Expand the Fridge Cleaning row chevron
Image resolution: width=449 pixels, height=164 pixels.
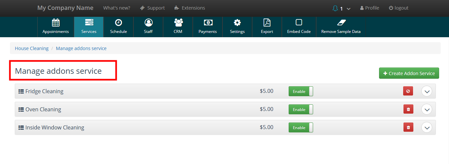click(x=427, y=91)
